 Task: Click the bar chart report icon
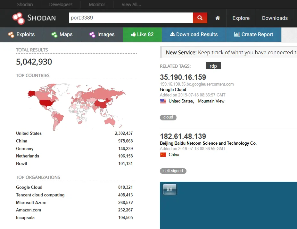coord(237,34)
